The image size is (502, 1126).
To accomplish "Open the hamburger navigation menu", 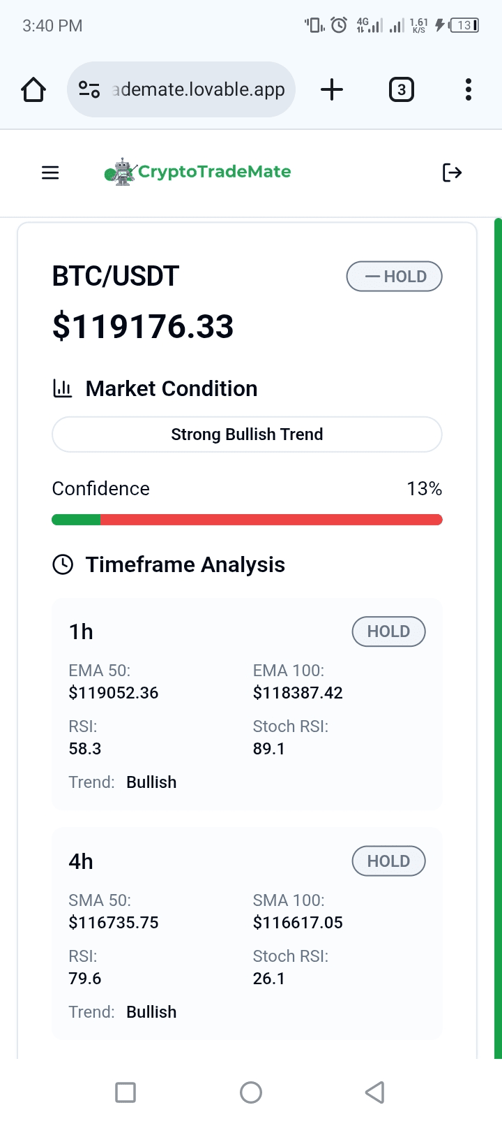I will 50,173.
